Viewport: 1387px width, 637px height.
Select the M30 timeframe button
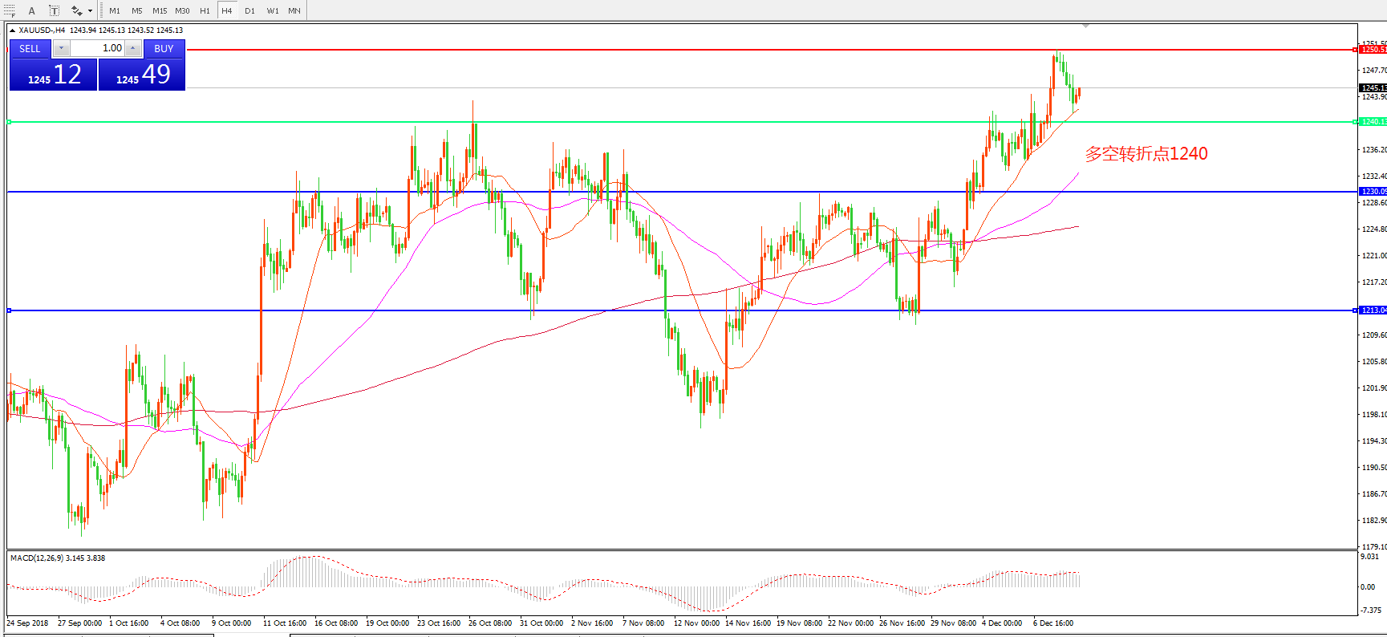(182, 10)
